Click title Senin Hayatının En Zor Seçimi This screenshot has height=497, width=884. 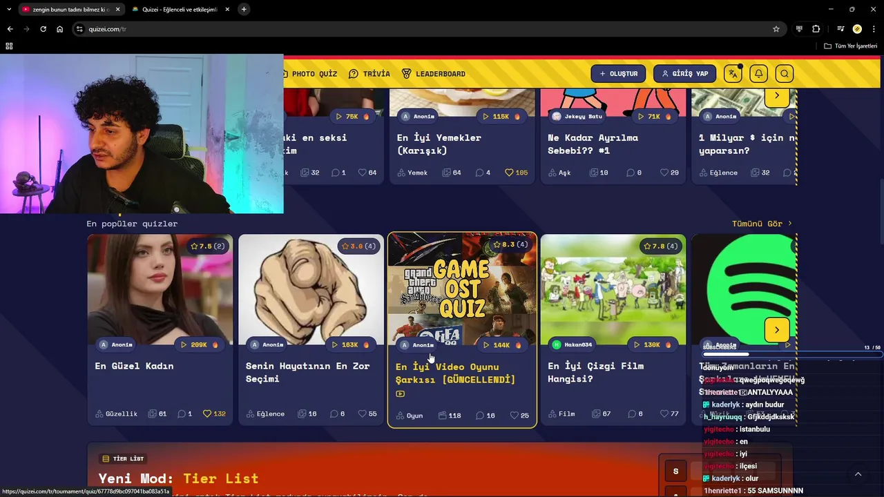307,372
